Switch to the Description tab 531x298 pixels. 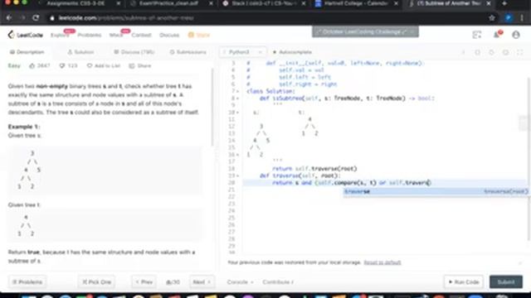coord(27,52)
